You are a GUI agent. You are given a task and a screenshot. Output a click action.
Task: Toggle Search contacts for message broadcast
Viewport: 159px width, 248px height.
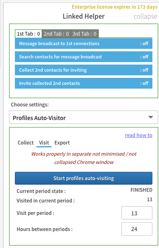[x=83, y=57]
